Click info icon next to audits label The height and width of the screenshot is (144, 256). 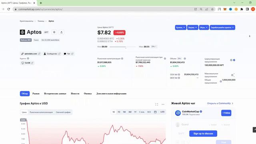[28, 58]
